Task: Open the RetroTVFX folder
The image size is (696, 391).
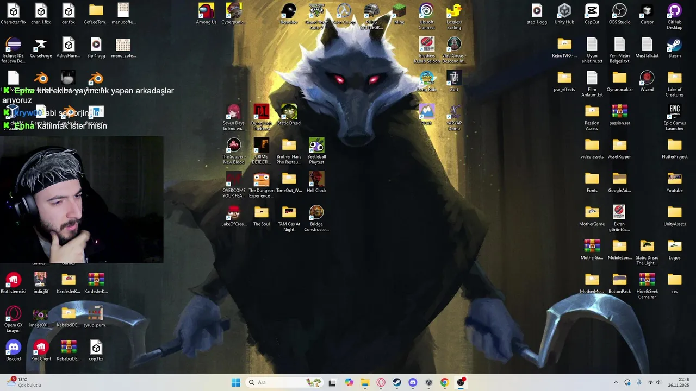Action: pyautogui.click(x=564, y=48)
